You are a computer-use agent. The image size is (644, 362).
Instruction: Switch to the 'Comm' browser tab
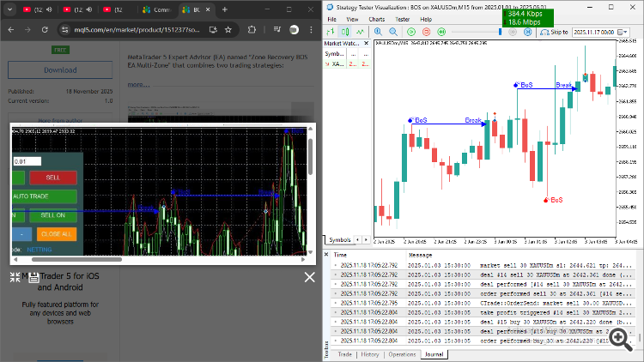coord(157,9)
